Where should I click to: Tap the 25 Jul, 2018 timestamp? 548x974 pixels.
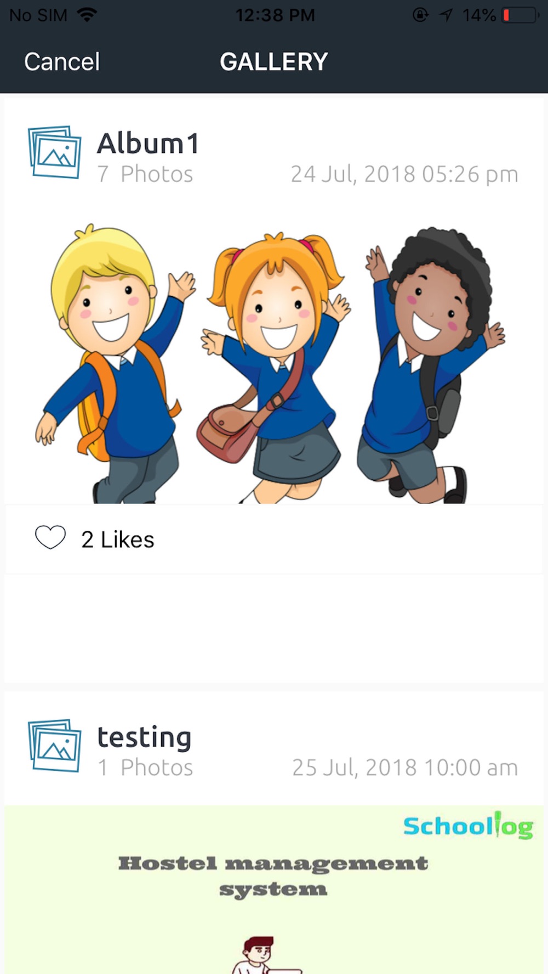coord(405,767)
